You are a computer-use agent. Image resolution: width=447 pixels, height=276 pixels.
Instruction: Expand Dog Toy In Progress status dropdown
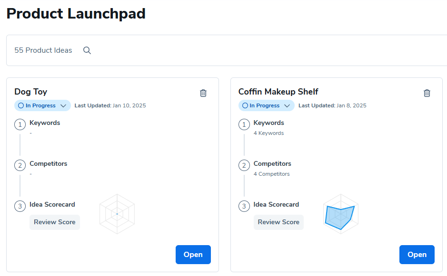tap(63, 105)
